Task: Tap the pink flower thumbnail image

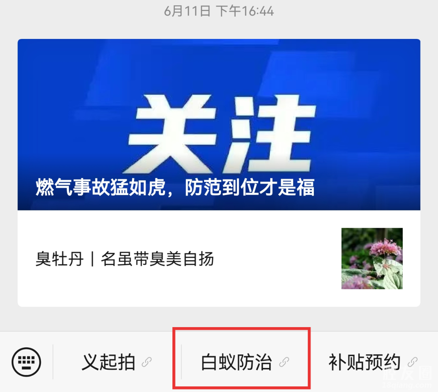Action: click(x=372, y=259)
